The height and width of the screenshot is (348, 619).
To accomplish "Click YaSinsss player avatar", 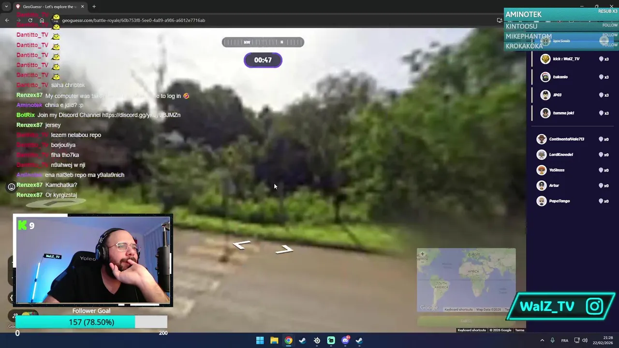I will 542,170.
